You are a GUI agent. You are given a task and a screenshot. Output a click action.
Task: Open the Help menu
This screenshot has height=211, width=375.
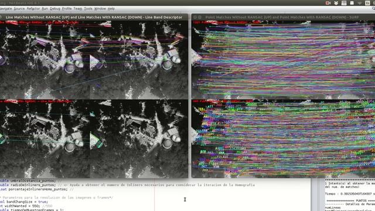coord(111,9)
